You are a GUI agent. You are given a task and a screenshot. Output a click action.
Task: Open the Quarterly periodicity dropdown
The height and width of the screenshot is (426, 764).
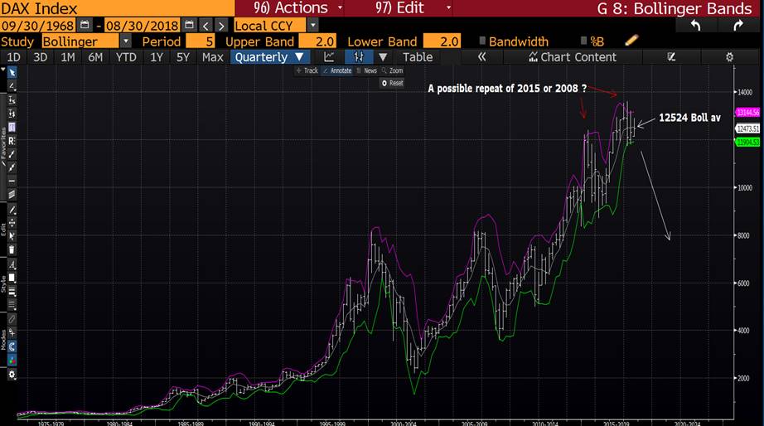click(269, 57)
